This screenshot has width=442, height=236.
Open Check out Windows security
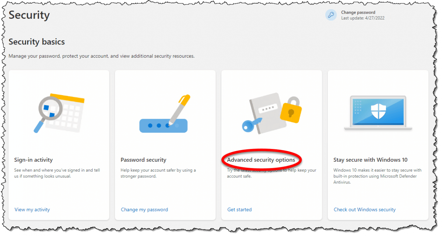pyautogui.click(x=364, y=210)
